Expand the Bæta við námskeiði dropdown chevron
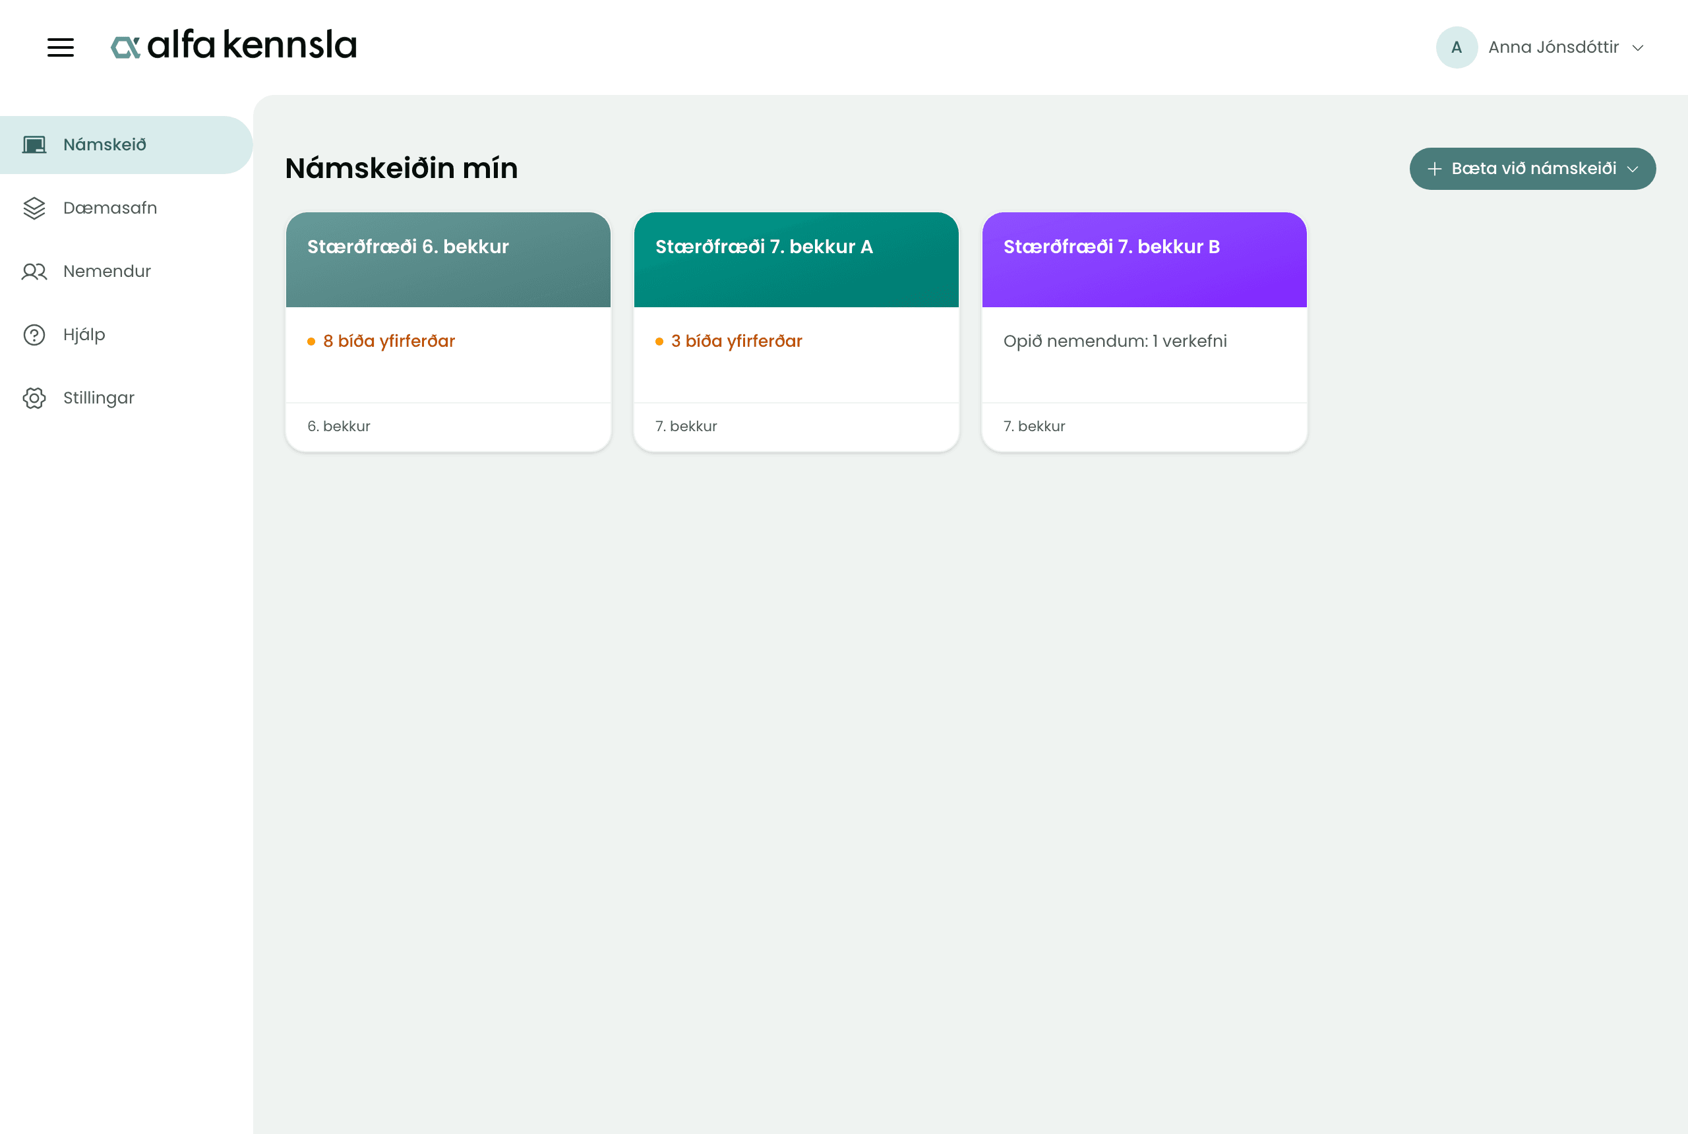Image resolution: width=1688 pixels, height=1134 pixels. 1633,169
